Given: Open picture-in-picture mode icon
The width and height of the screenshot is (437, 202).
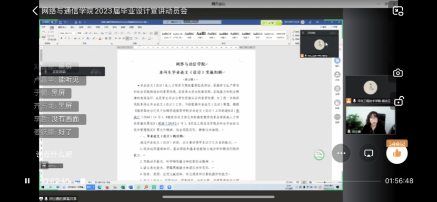Looking at the screenshot, I should point(398,11).
